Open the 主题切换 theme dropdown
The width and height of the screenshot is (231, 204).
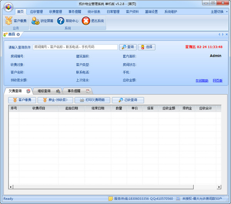[x=218, y=12]
